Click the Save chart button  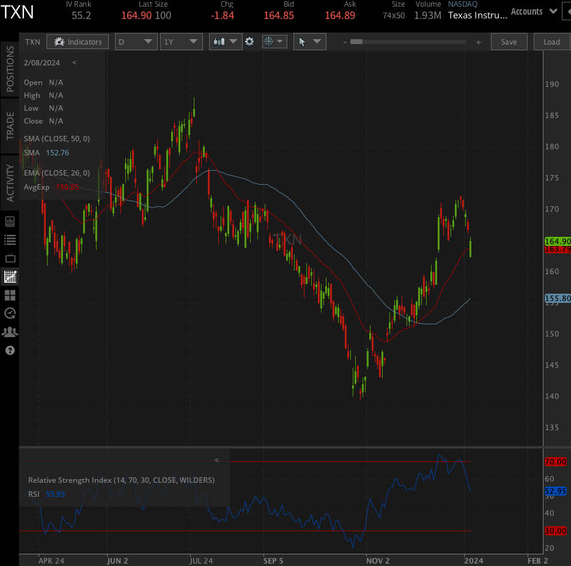pos(509,42)
